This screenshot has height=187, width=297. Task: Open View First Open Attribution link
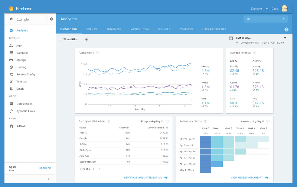[145, 178]
